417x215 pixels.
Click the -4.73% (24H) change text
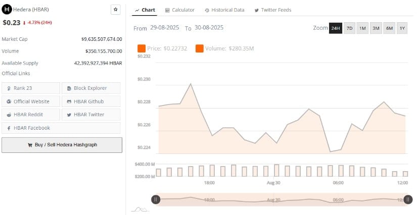tap(39, 23)
